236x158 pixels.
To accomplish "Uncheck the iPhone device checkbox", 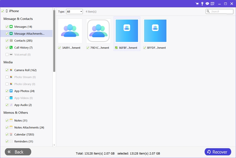I will tap(3, 11).
